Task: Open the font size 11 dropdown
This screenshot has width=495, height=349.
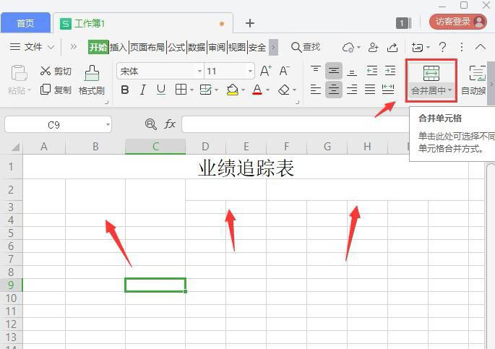Action: pos(250,71)
